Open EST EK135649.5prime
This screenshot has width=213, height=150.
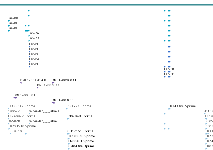(x=21, y=106)
